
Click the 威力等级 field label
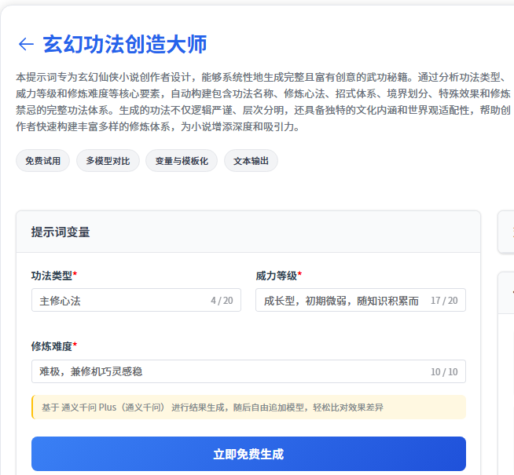(278, 276)
